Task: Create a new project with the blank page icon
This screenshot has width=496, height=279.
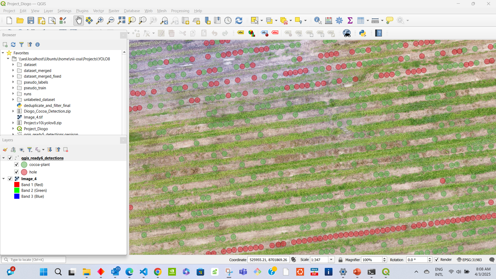Action: [x=9, y=20]
